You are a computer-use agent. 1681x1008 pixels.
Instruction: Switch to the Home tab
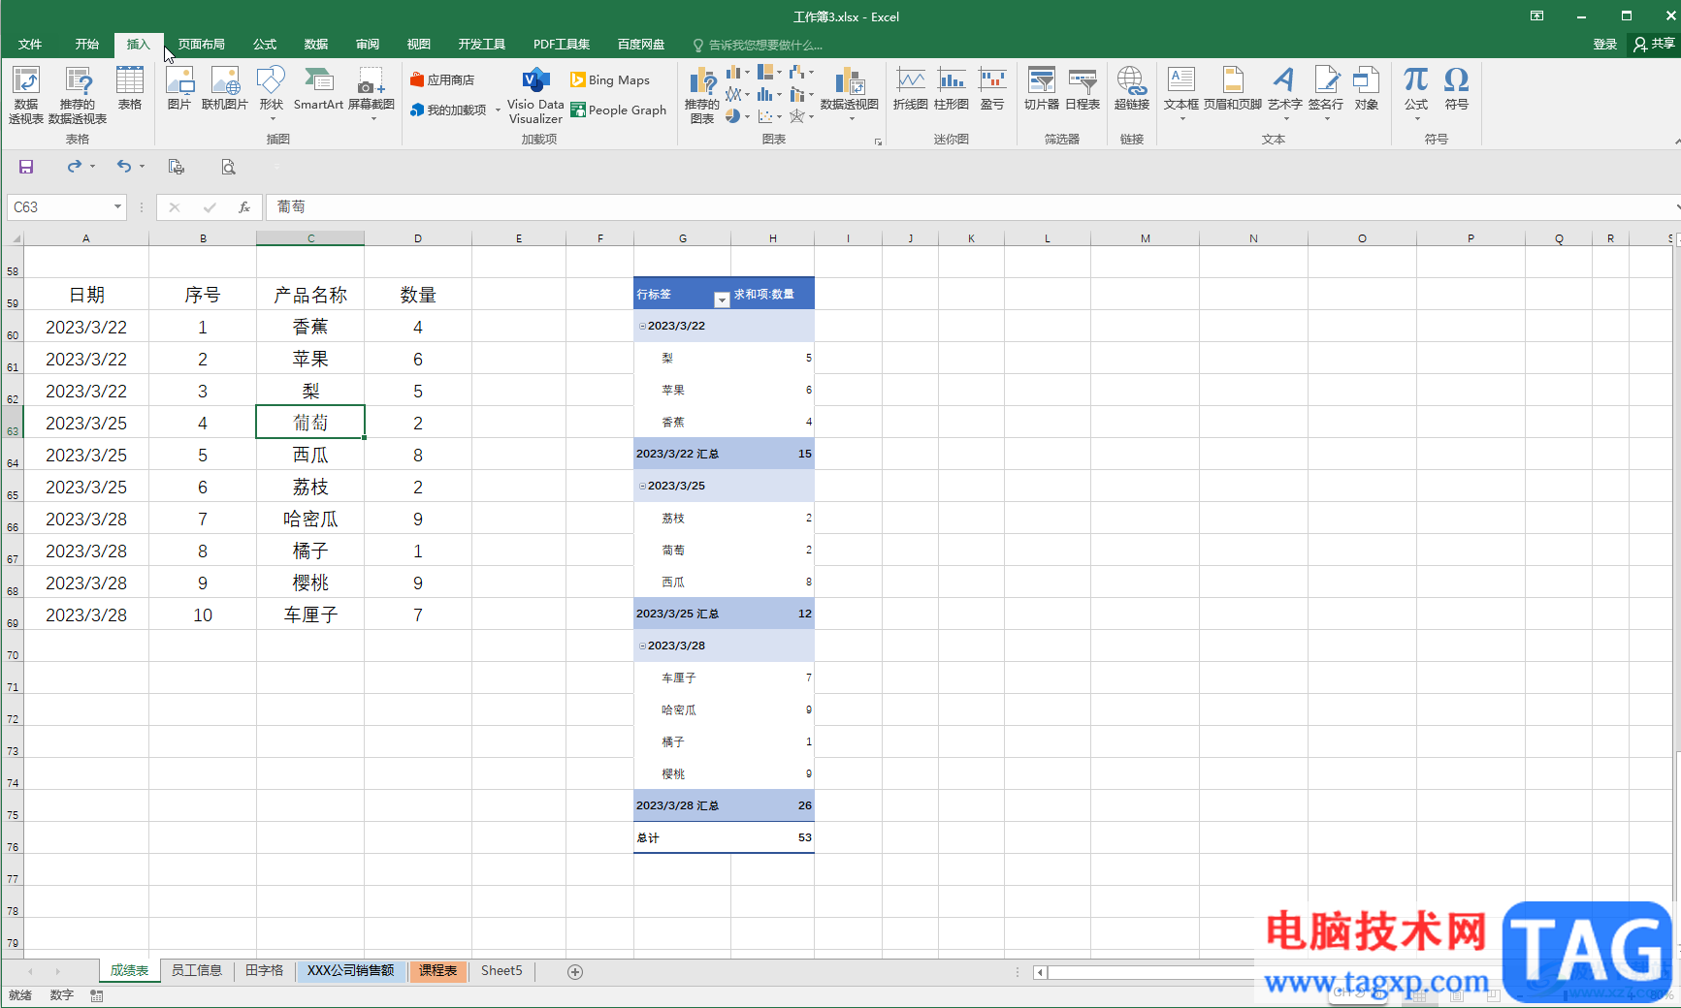coord(87,45)
